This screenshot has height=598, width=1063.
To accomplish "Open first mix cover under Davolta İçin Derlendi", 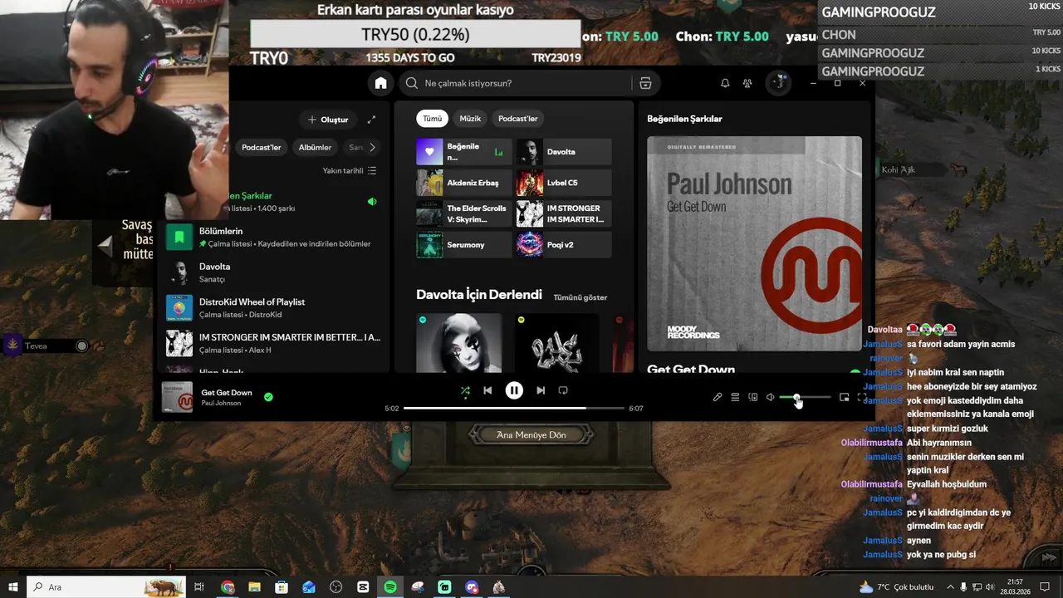I will [x=459, y=343].
